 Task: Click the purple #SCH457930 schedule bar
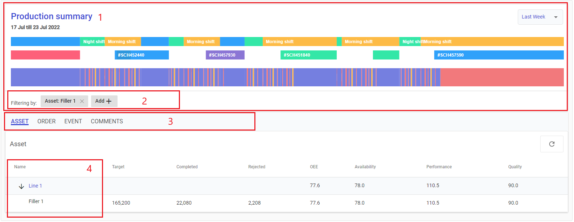[225, 55]
